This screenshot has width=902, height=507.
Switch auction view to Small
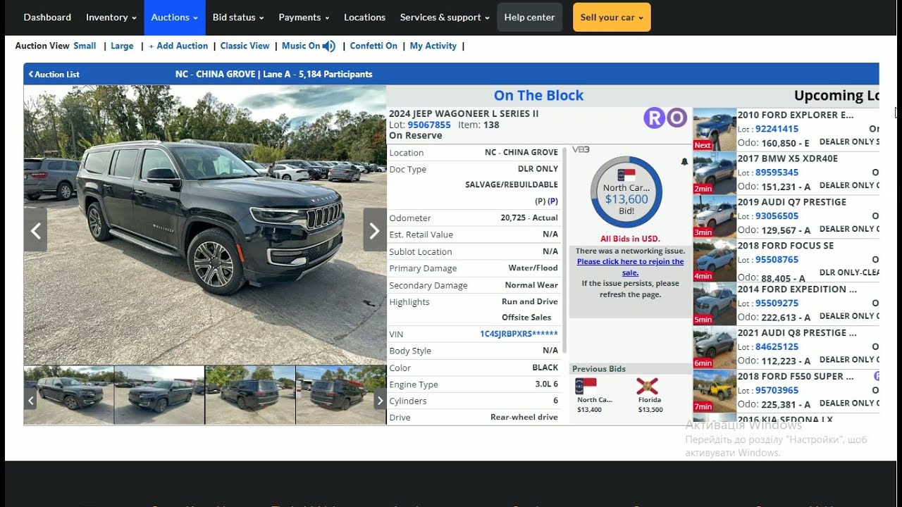[85, 46]
